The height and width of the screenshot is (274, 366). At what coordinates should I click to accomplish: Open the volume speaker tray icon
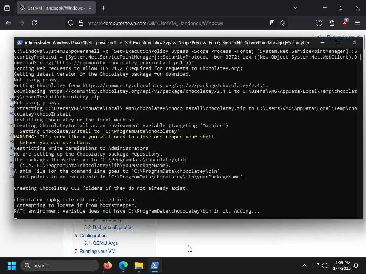point(325,265)
